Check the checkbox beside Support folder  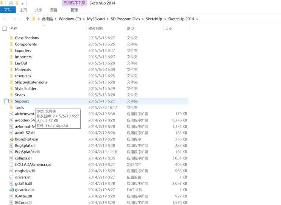click(x=6, y=101)
